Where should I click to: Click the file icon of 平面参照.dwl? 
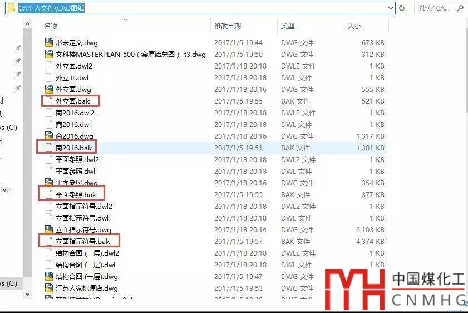pos(49,171)
